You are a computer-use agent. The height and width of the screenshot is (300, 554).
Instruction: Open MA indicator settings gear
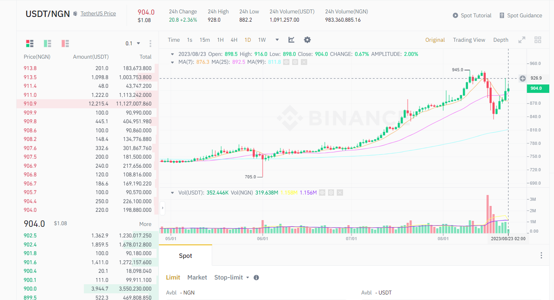pos(295,62)
